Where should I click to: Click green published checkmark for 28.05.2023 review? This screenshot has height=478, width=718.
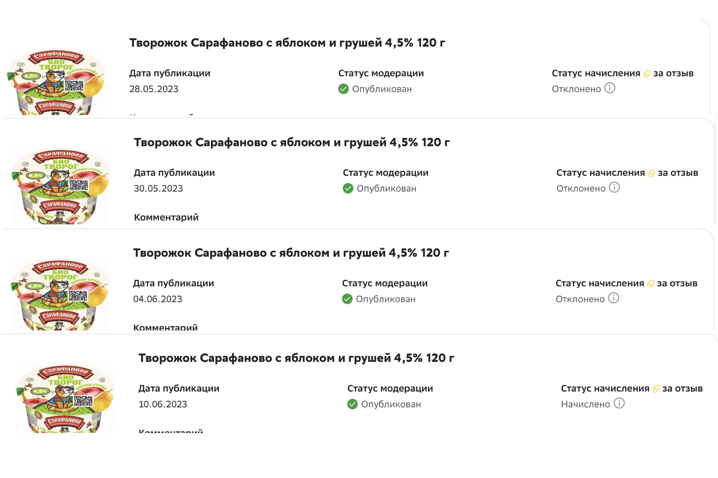[344, 89]
